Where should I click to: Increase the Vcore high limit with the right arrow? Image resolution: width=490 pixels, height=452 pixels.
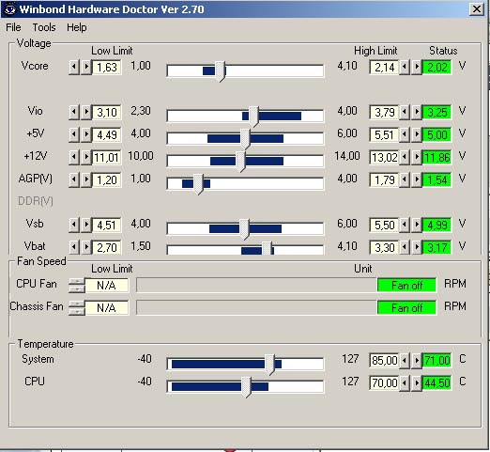click(x=417, y=67)
